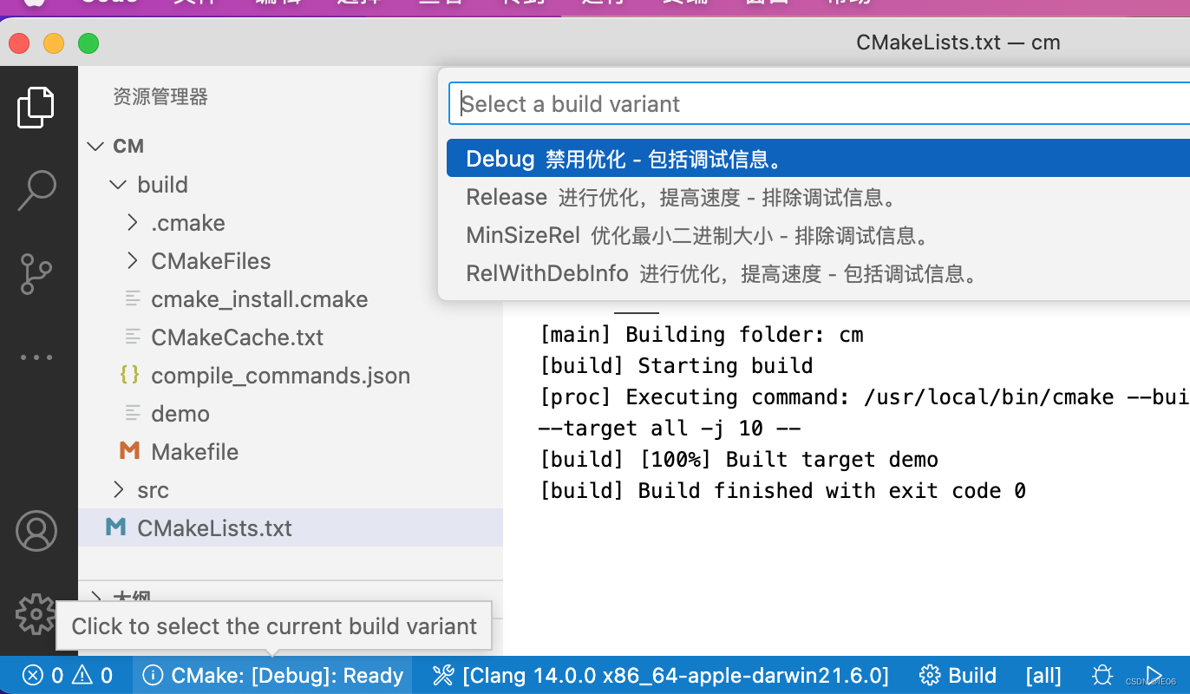Select the Debug build variant
1190x694 pixels.
[x=818, y=158]
